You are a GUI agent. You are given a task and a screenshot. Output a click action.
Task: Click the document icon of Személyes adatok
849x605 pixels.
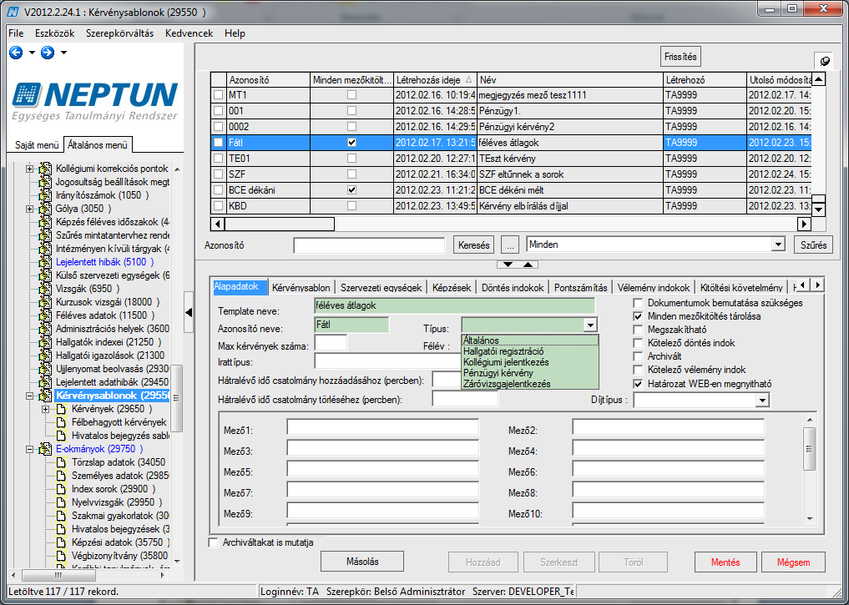[x=61, y=476]
